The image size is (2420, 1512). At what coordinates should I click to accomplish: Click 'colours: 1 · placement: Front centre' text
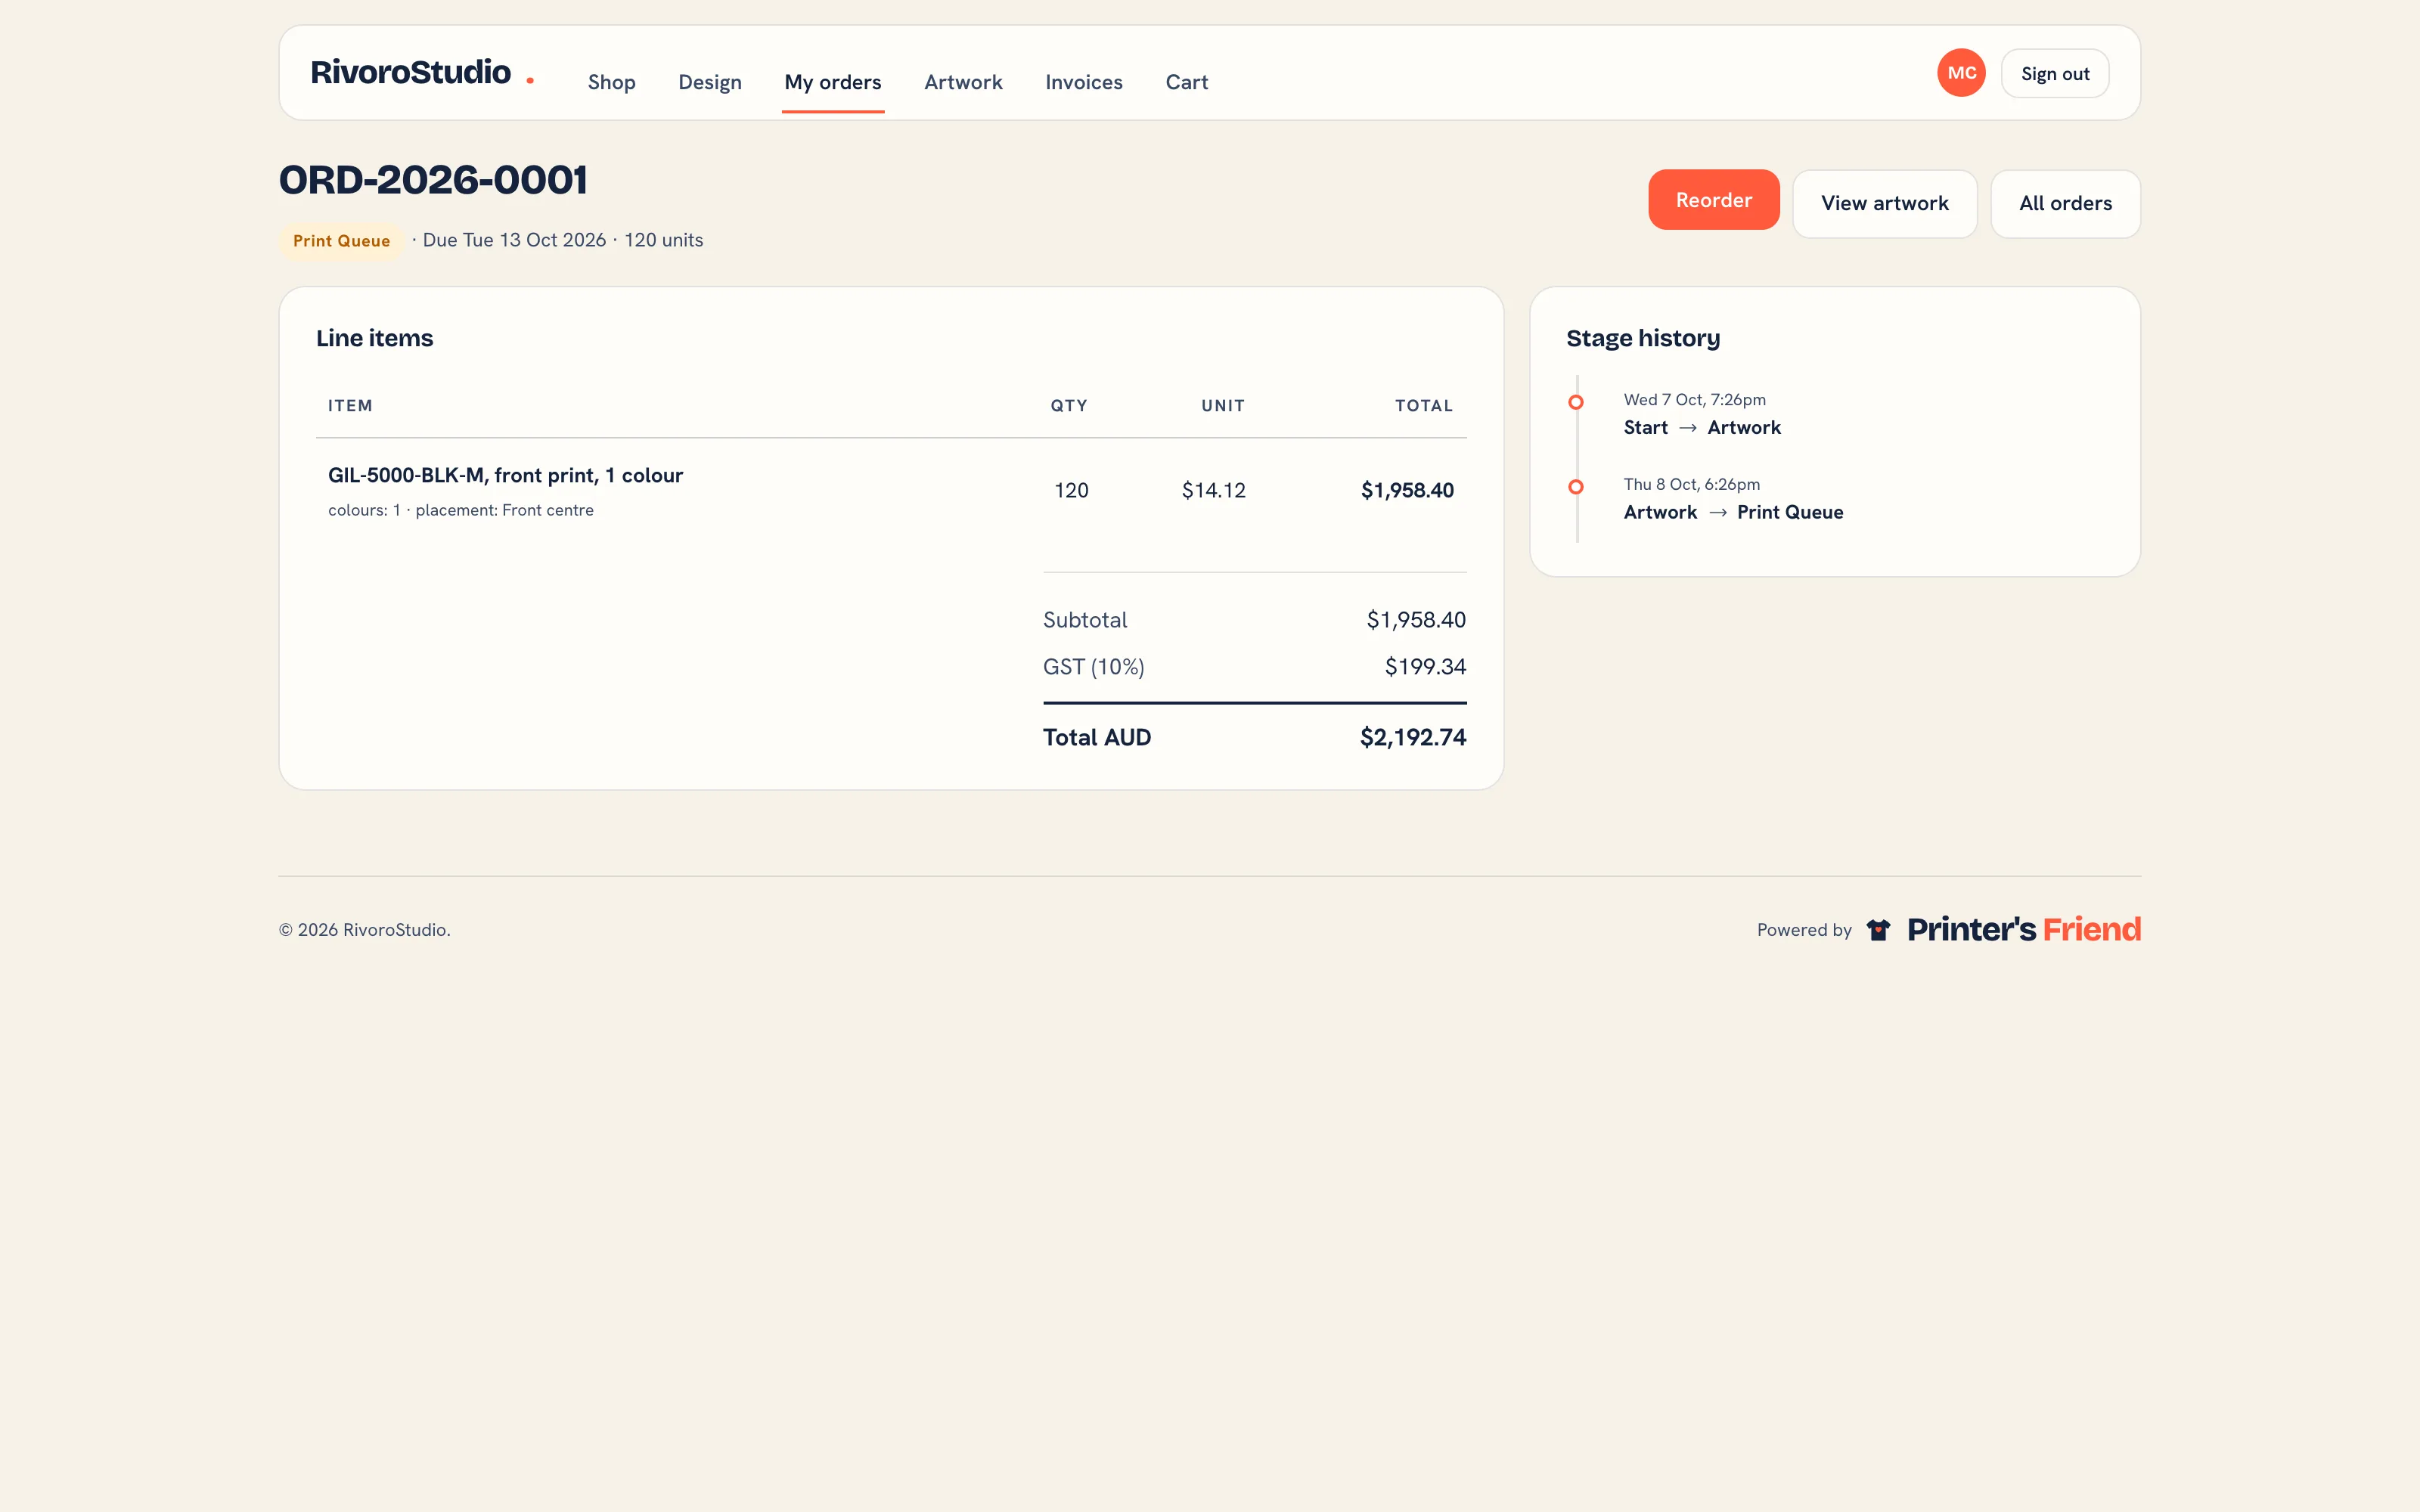tap(461, 510)
